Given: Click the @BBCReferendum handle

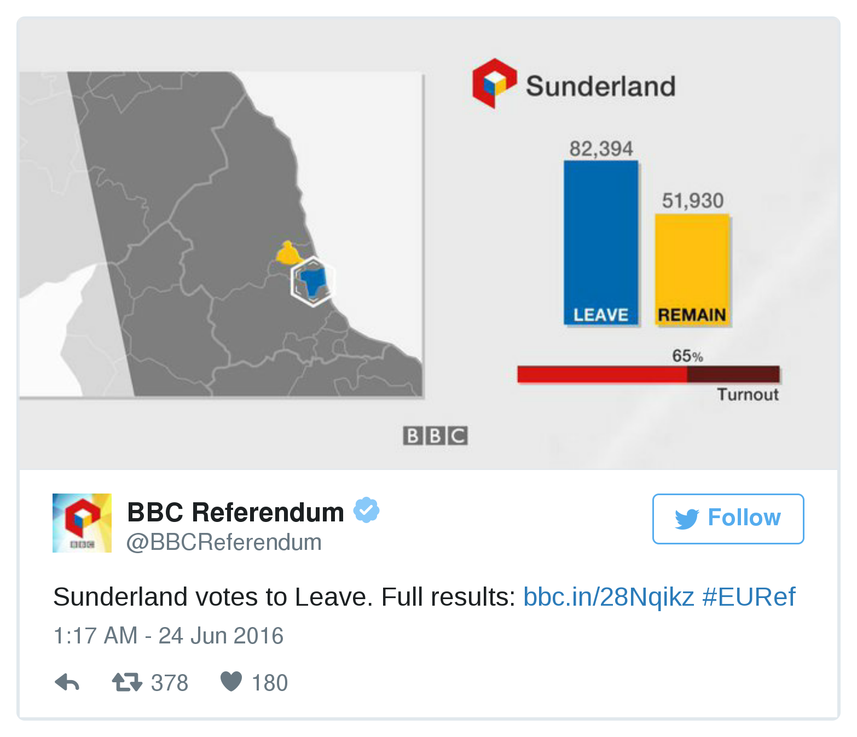Looking at the screenshot, I should pyautogui.click(x=224, y=542).
